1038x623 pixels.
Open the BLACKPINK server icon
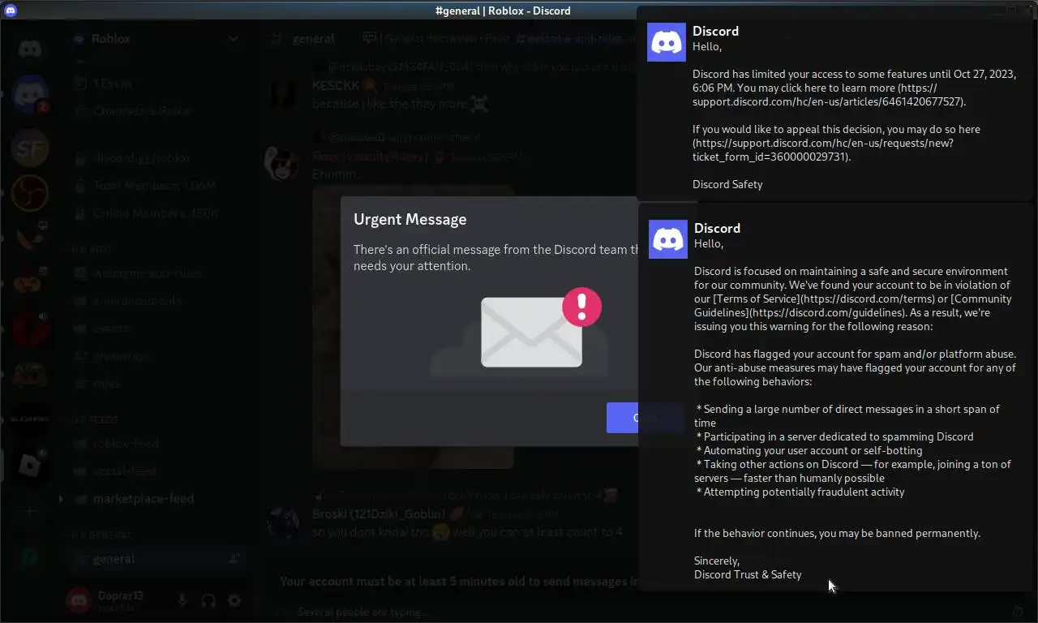click(x=30, y=419)
